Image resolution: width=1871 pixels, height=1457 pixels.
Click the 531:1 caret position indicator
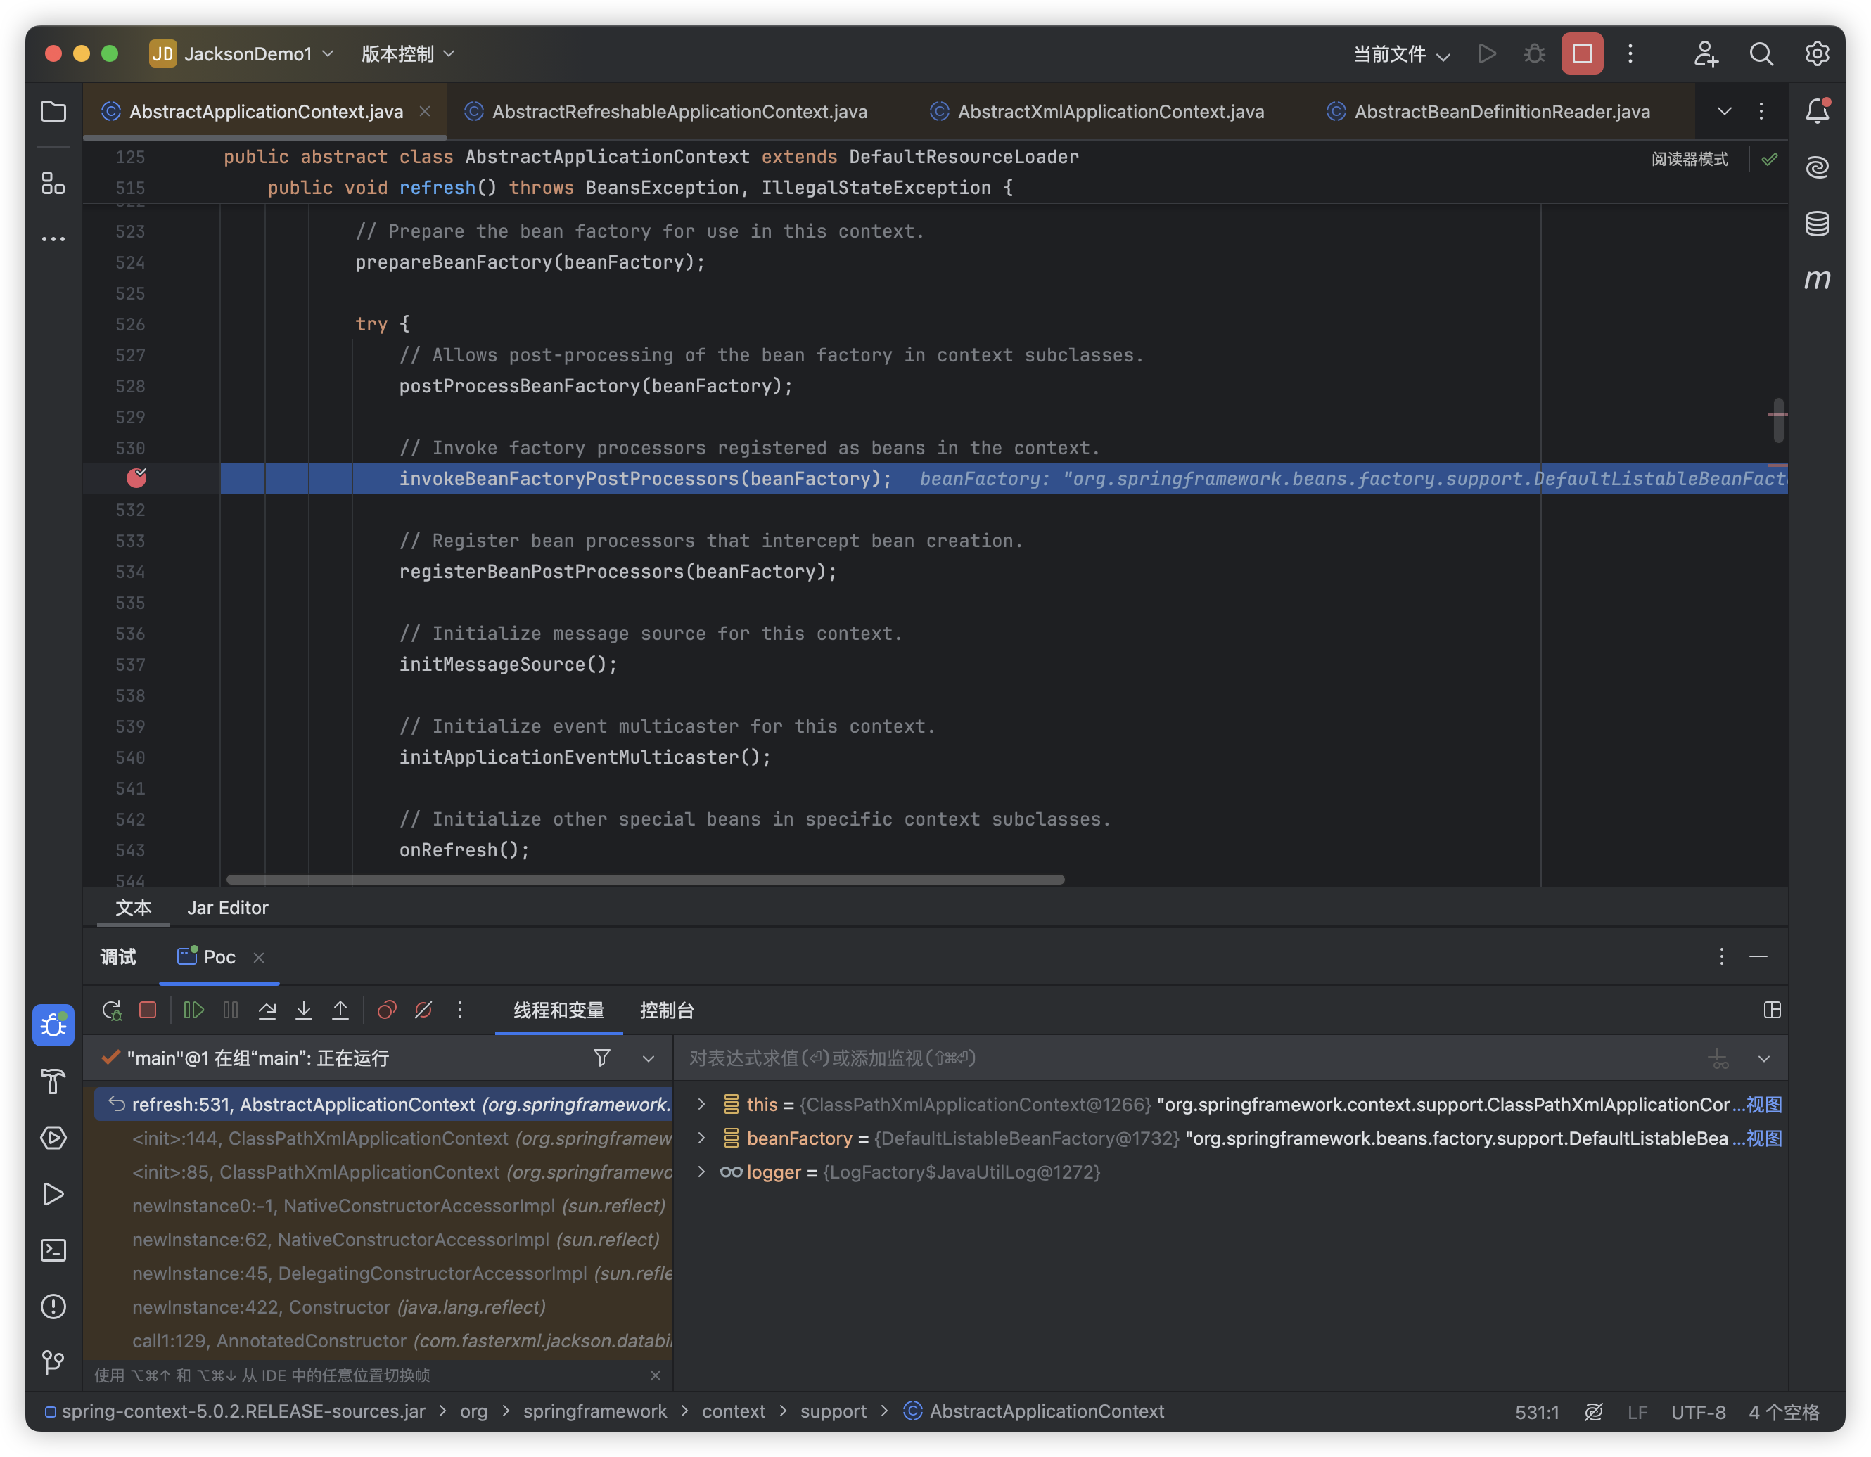[x=1537, y=1413]
